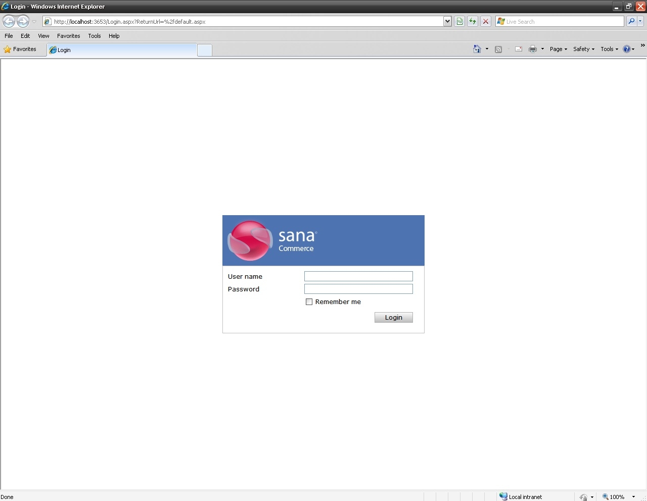The width and height of the screenshot is (647, 501).
Task: Expand the Print options dropdown arrow
Action: tap(542, 49)
